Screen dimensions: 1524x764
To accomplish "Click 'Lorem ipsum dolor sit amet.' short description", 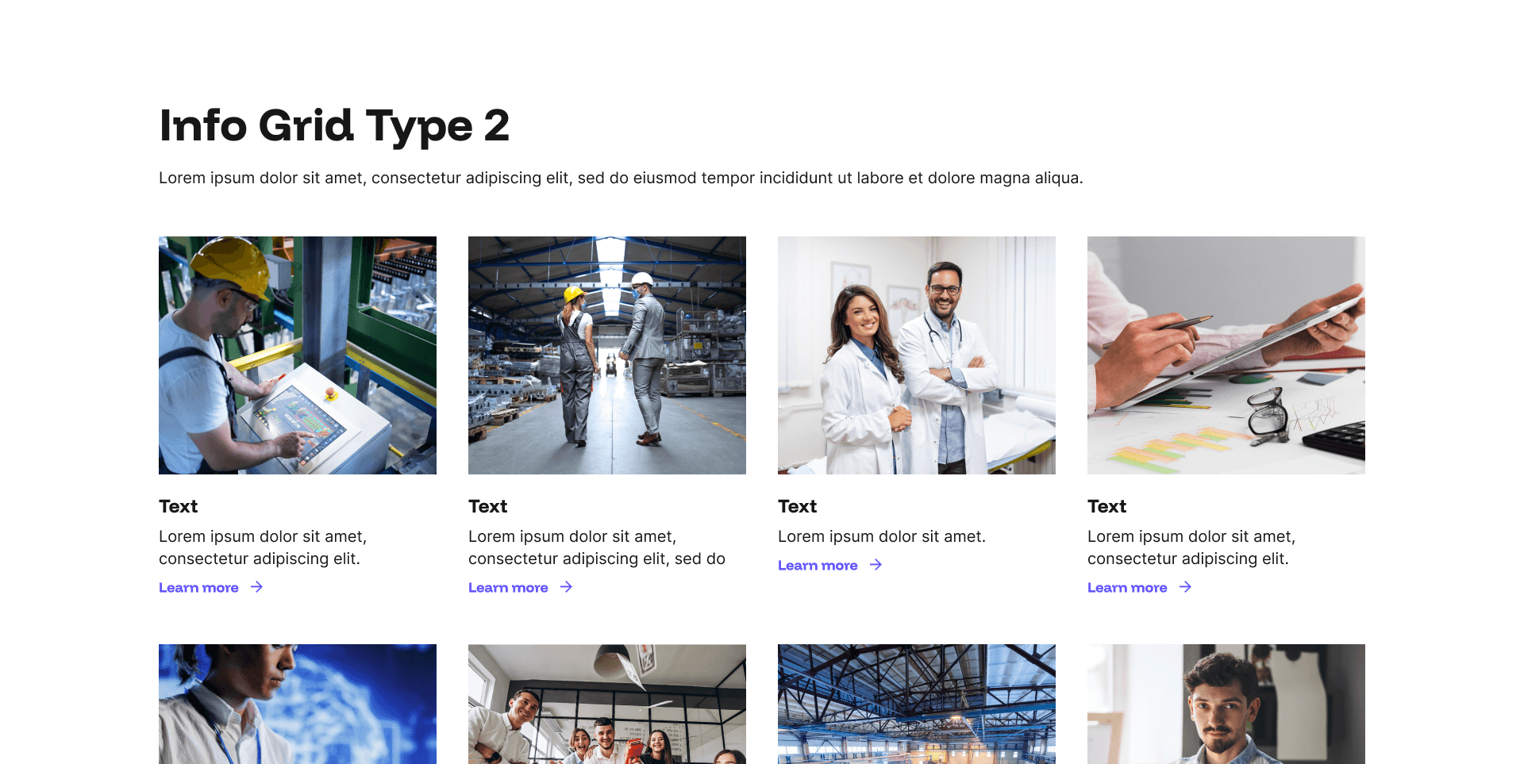I will tap(882, 536).
